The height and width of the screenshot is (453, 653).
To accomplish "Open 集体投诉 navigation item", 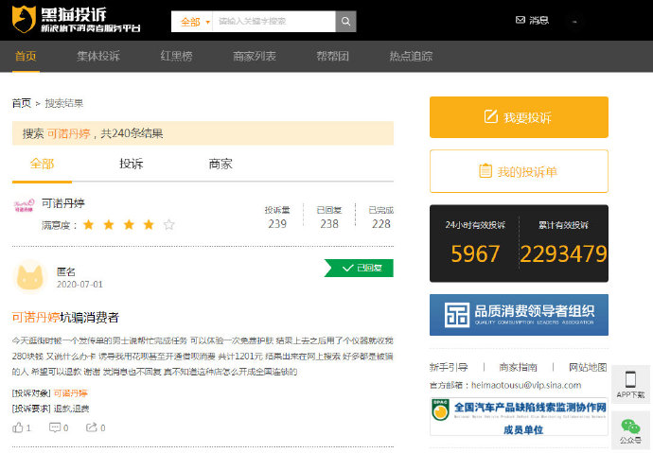I will pyautogui.click(x=98, y=56).
